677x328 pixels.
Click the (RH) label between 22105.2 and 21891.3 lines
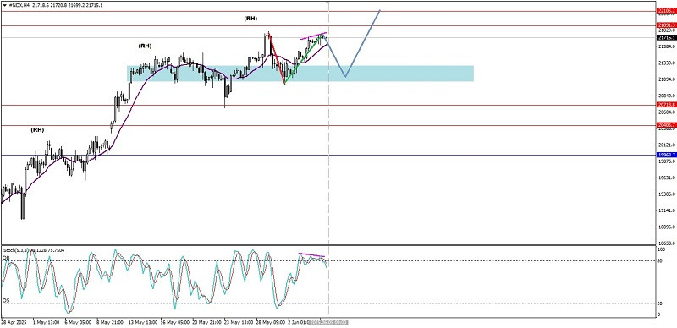(250, 19)
